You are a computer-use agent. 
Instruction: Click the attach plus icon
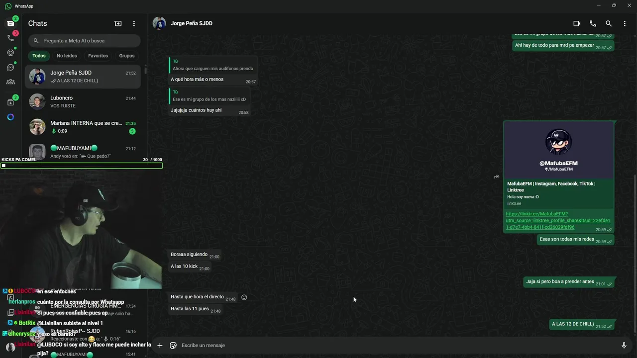tap(160, 345)
